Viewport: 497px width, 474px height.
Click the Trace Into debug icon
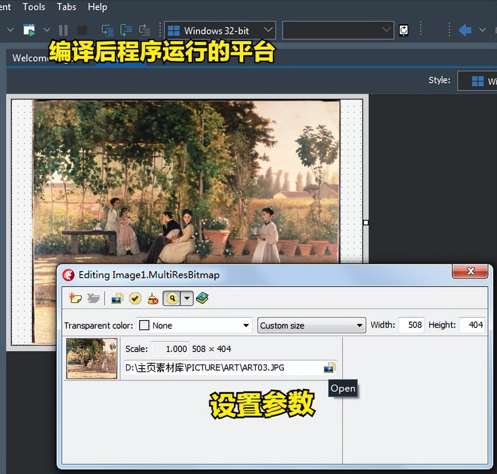107,30
